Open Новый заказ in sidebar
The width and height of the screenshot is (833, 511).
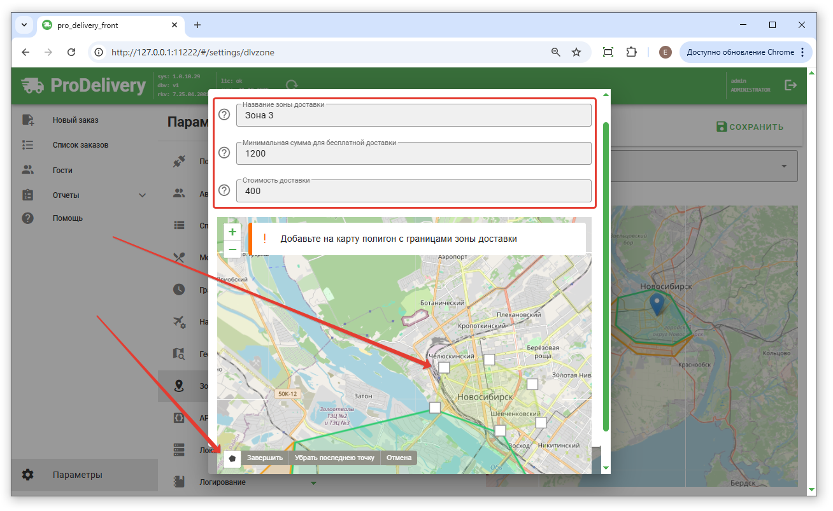[x=75, y=120]
